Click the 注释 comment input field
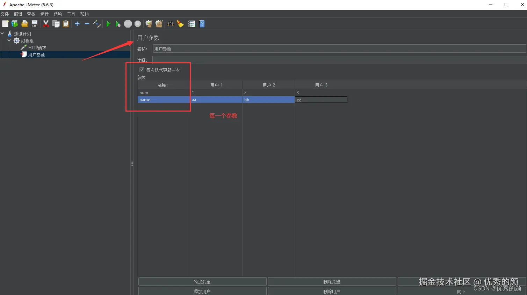 pyautogui.click(x=339, y=60)
